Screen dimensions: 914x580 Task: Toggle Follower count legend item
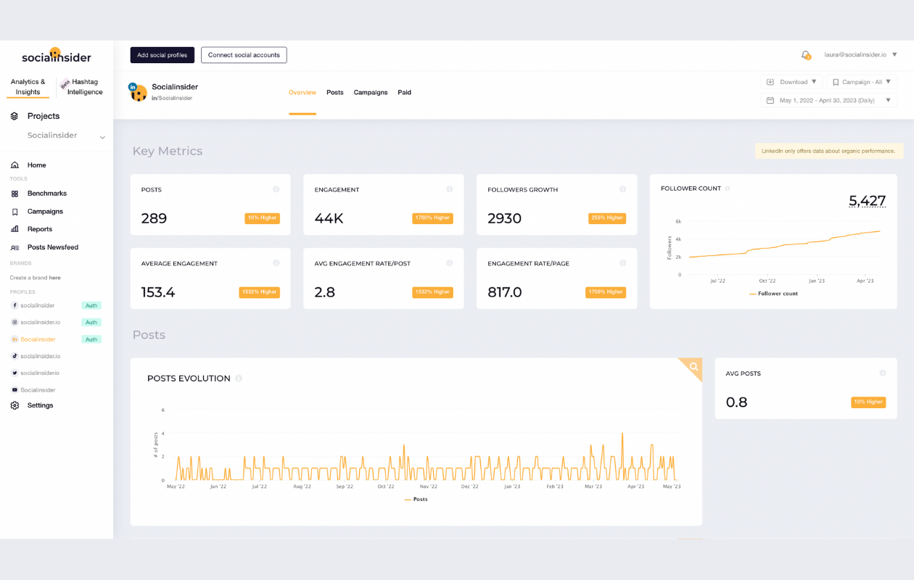[773, 294]
